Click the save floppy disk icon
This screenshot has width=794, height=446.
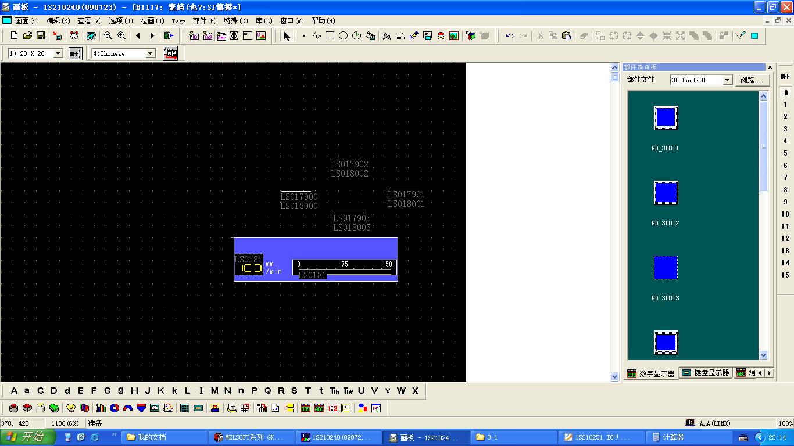click(41, 36)
